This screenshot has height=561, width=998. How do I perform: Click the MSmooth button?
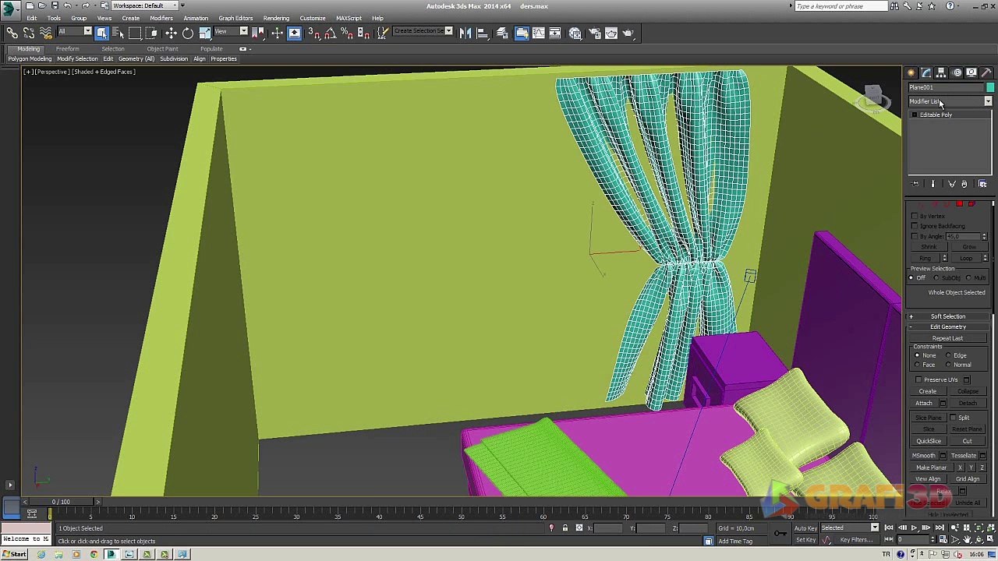pyautogui.click(x=924, y=456)
